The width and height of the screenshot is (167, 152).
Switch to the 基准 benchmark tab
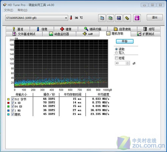[x=18, y=29]
